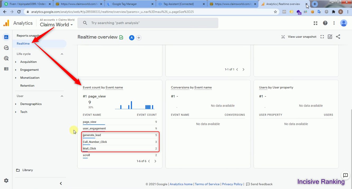The width and height of the screenshot is (352, 189).
Task: Click the Share this report icon
Action: pyautogui.click(x=338, y=37)
